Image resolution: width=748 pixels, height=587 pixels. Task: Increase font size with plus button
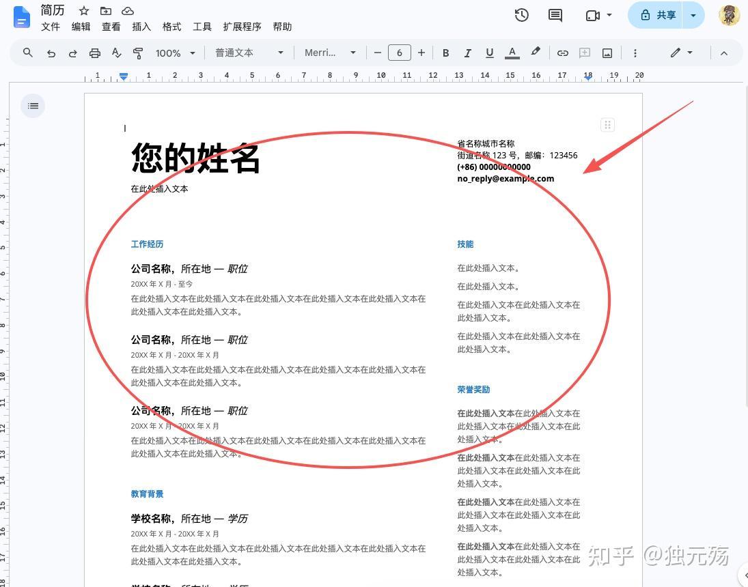pyautogui.click(x=421, y=53)
